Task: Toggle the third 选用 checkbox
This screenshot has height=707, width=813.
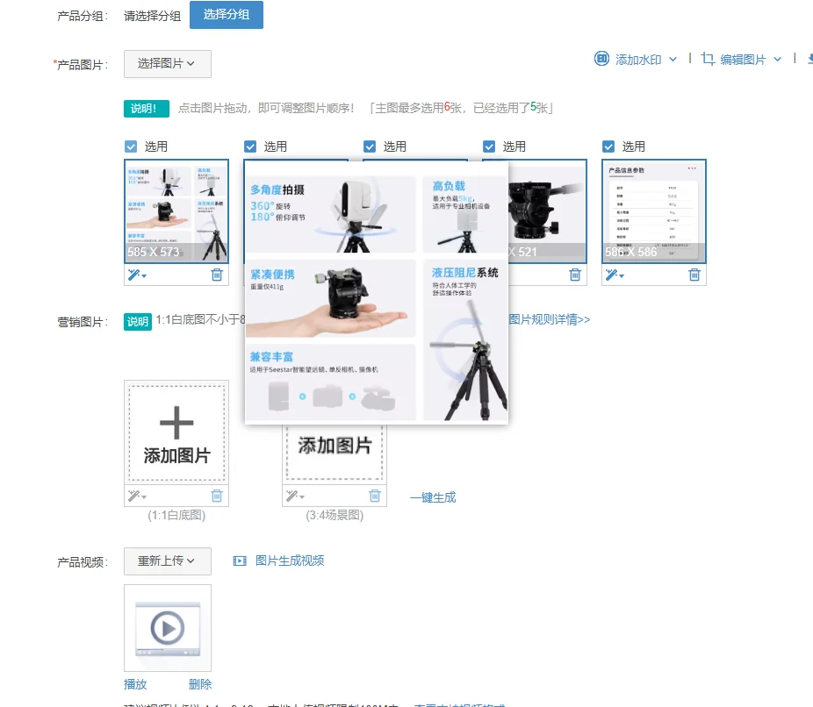Action: [370, 146]
